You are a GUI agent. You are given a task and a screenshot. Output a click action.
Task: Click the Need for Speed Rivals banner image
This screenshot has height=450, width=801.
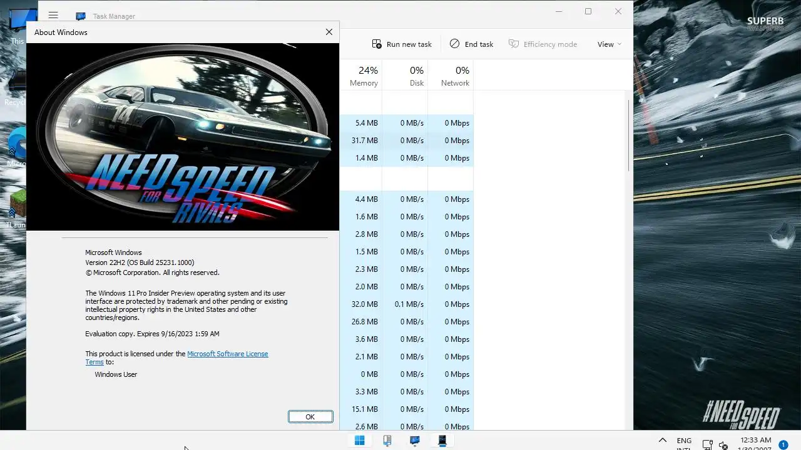pos(183,136)
